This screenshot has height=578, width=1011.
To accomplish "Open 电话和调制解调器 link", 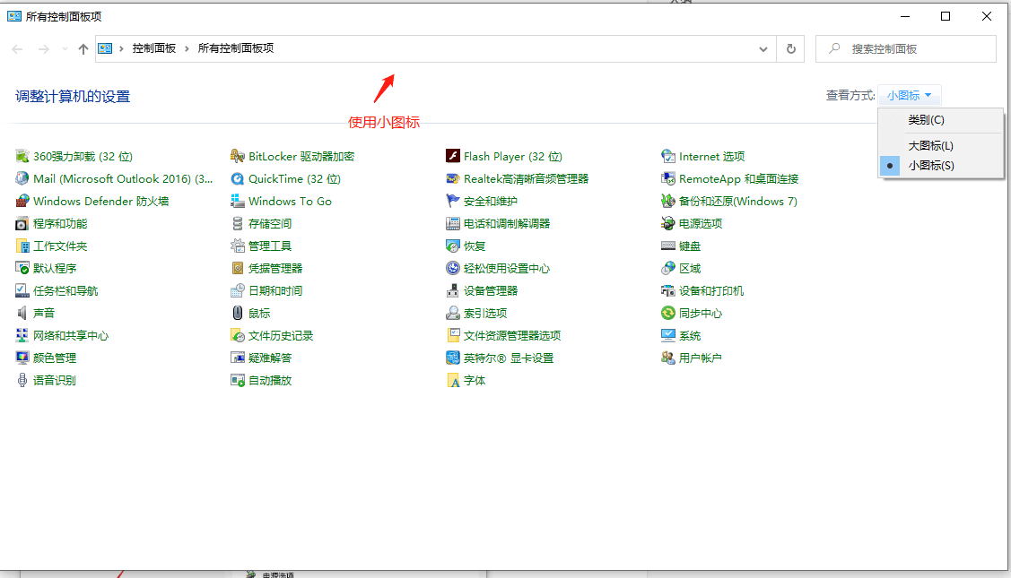I will tap(507, 224).
